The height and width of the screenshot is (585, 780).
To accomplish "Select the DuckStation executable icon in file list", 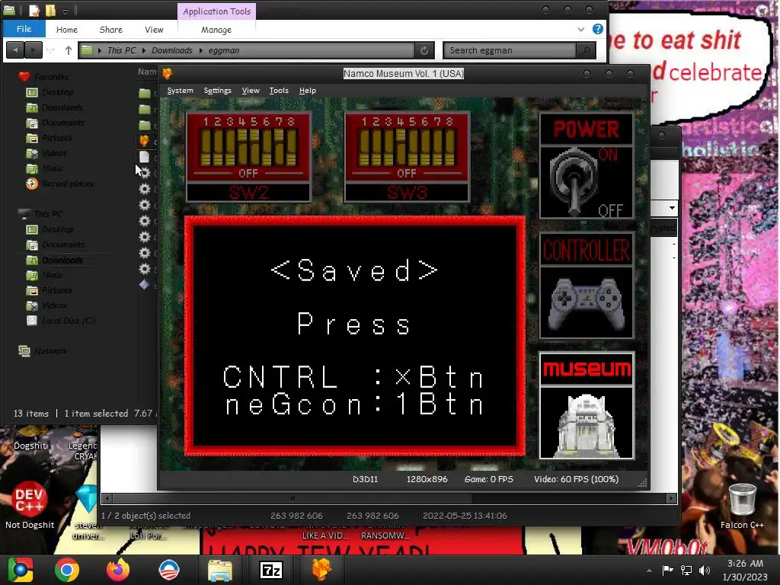I will click(x=144, y=141).
